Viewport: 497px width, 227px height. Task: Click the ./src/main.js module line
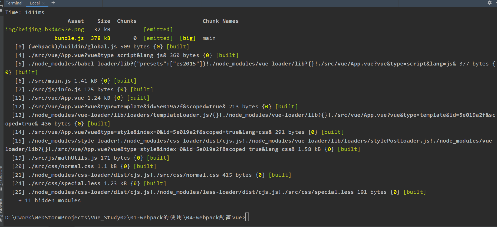click(x=76, y=81)
